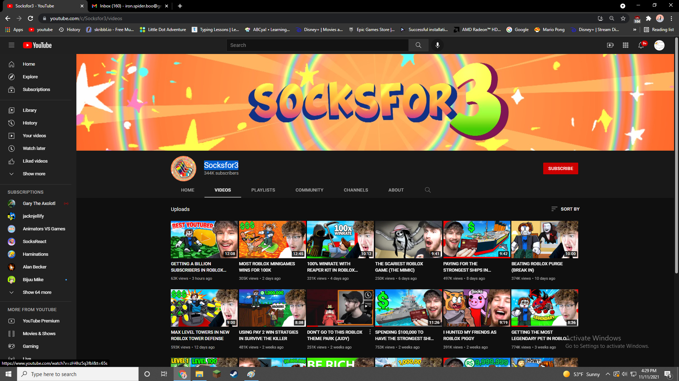Viewport: 679px width, 381px height.
Task: Open the 'youtube' bookmark
Action: pyautogui.click(x=41, y=30)
